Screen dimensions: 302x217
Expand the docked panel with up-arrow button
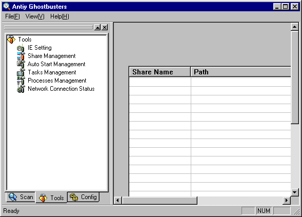[97, 27]
